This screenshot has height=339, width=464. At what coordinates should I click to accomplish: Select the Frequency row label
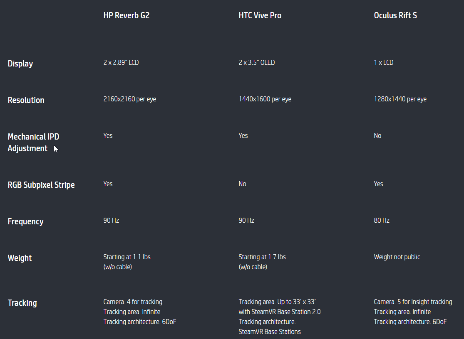point(25,221)
